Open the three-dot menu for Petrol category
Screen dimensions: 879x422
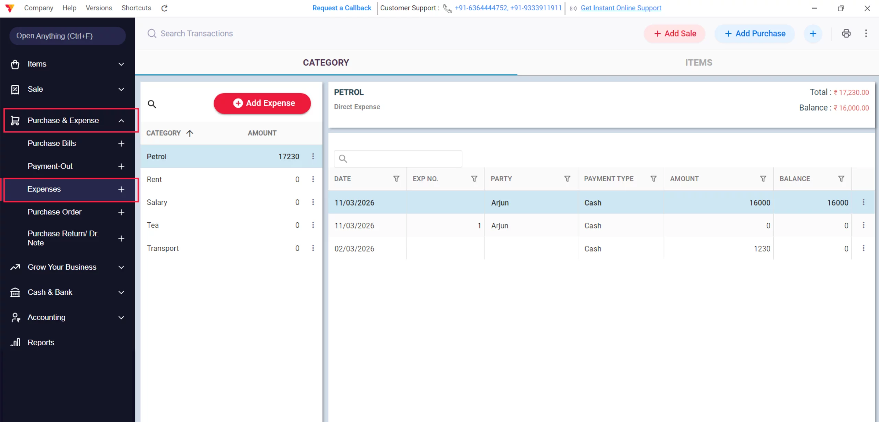click(x=313, y=156)
